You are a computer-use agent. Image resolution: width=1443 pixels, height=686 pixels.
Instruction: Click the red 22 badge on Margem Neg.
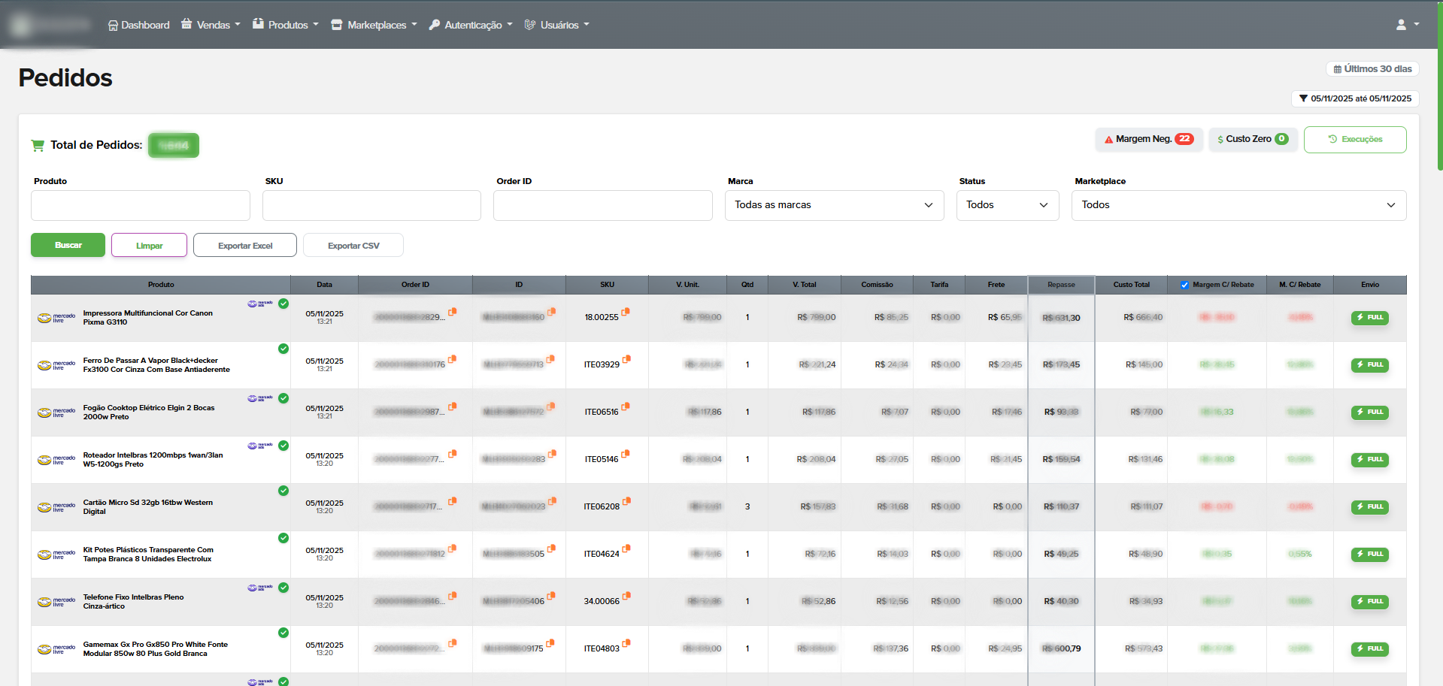click(x=1186, y=139)
